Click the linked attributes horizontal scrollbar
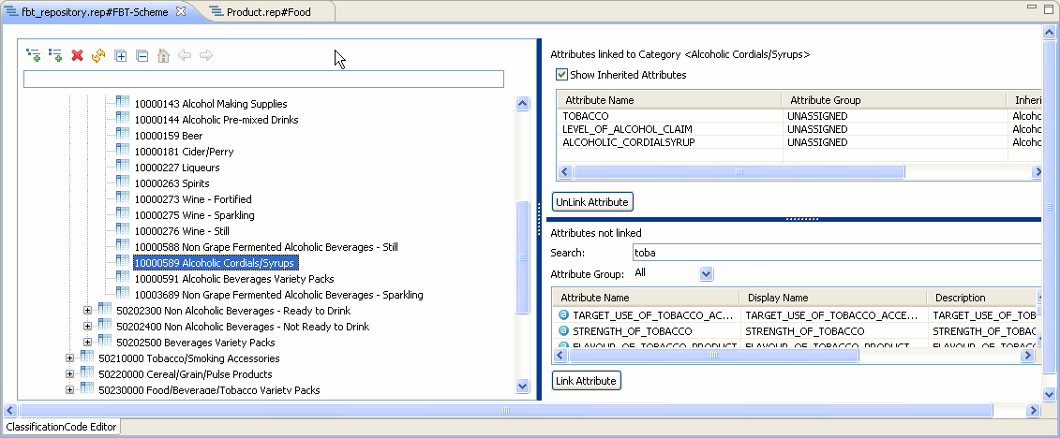 739,172
